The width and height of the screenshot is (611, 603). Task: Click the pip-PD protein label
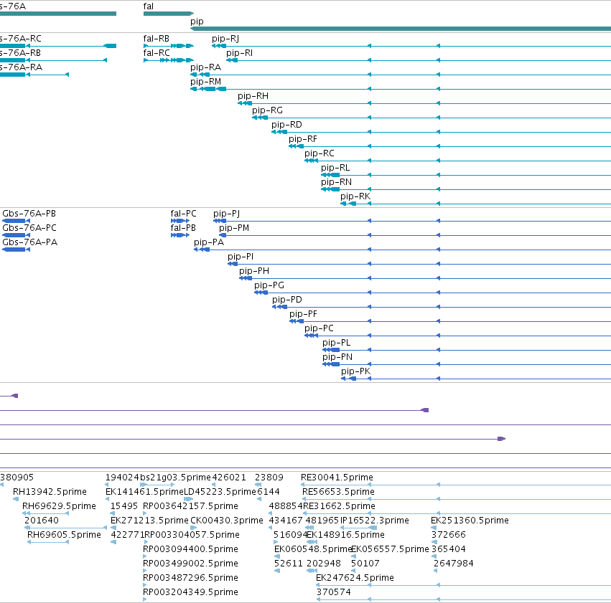[x=286, y=300]
